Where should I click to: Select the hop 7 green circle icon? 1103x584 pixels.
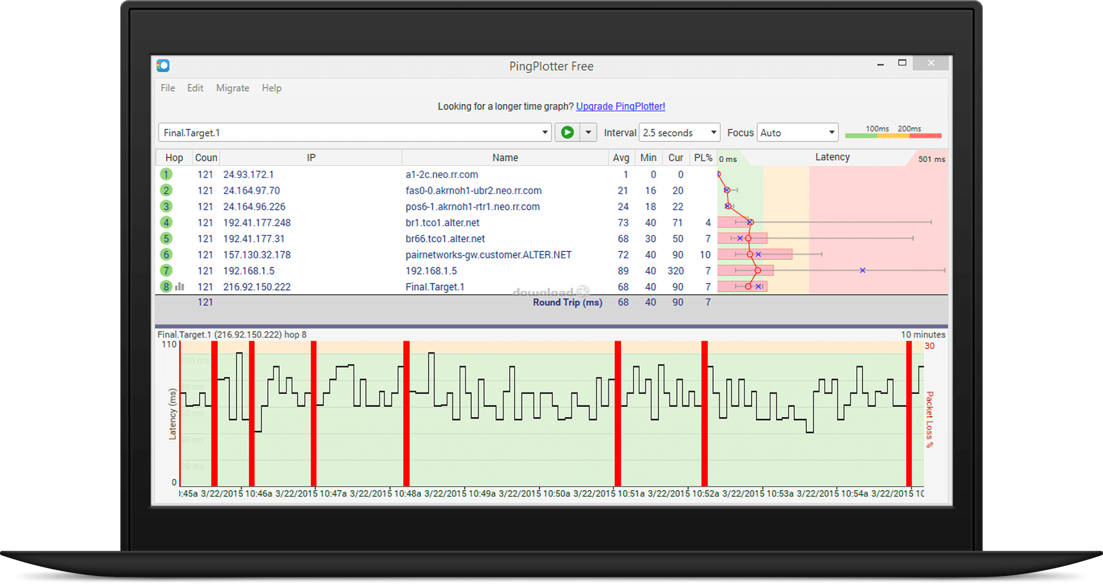[166, 270]
